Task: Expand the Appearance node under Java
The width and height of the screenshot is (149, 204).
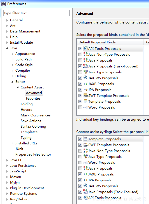Action: (13, 54)
